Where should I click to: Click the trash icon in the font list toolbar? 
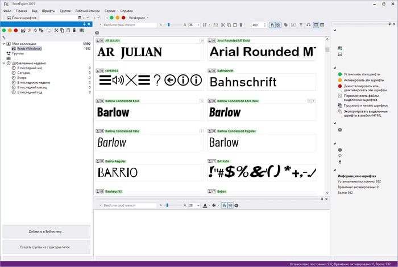click(241, 25)
